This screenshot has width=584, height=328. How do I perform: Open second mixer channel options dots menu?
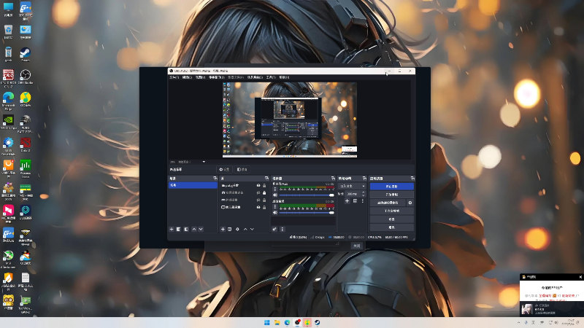pyautogui.click(x=275, y=207)
